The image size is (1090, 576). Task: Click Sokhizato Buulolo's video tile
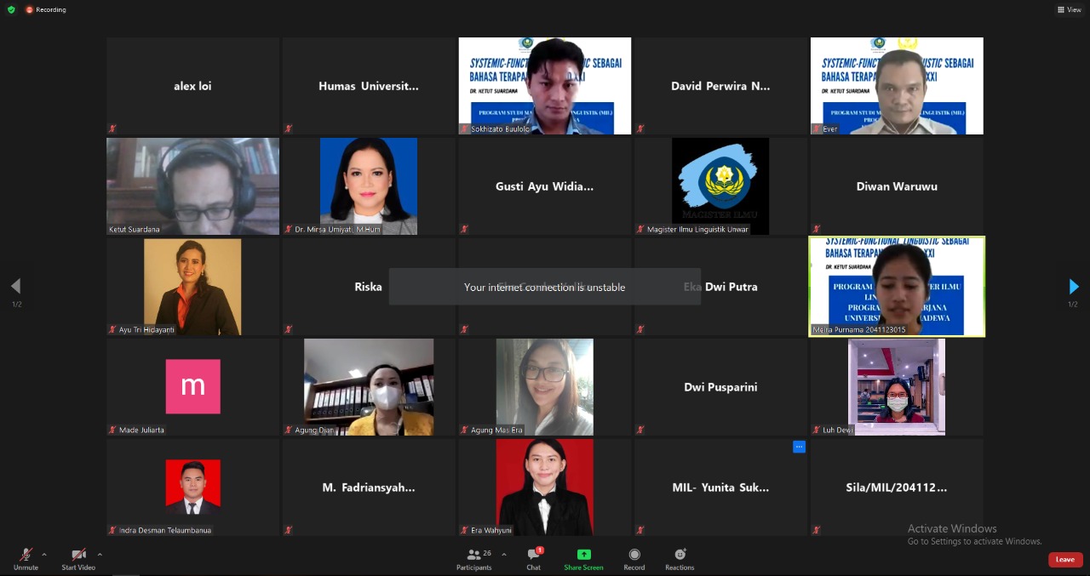545,86
